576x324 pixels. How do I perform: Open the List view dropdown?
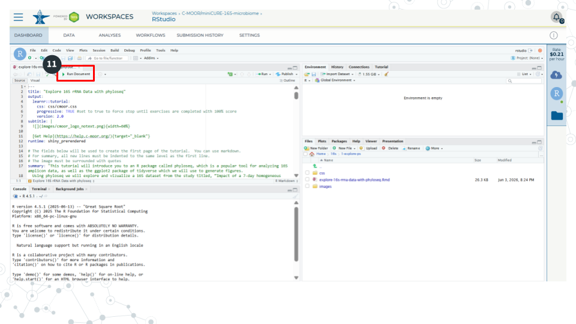pos(524,74)
